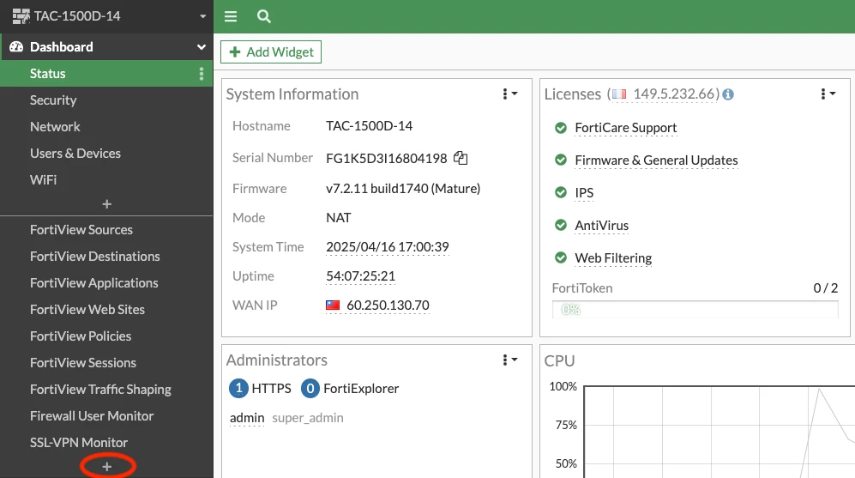Open the search magnifier icon
Image resolution: width=855 pixels, height=478 pixels.
click(x=264, y=16)
